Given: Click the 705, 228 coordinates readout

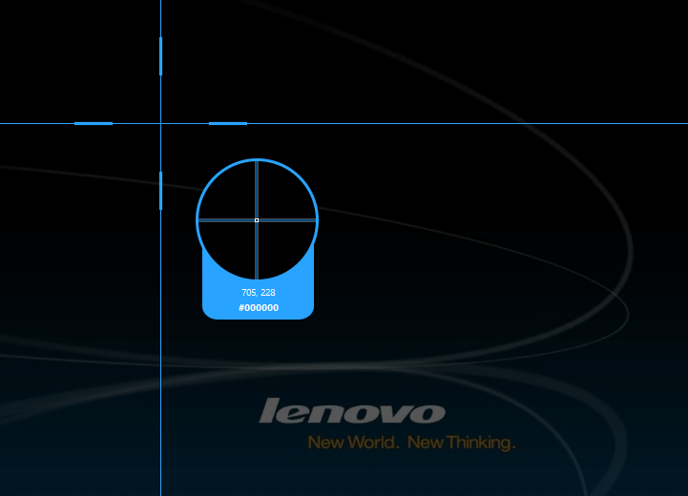Looking at the screenshot, I should (259, 293).
